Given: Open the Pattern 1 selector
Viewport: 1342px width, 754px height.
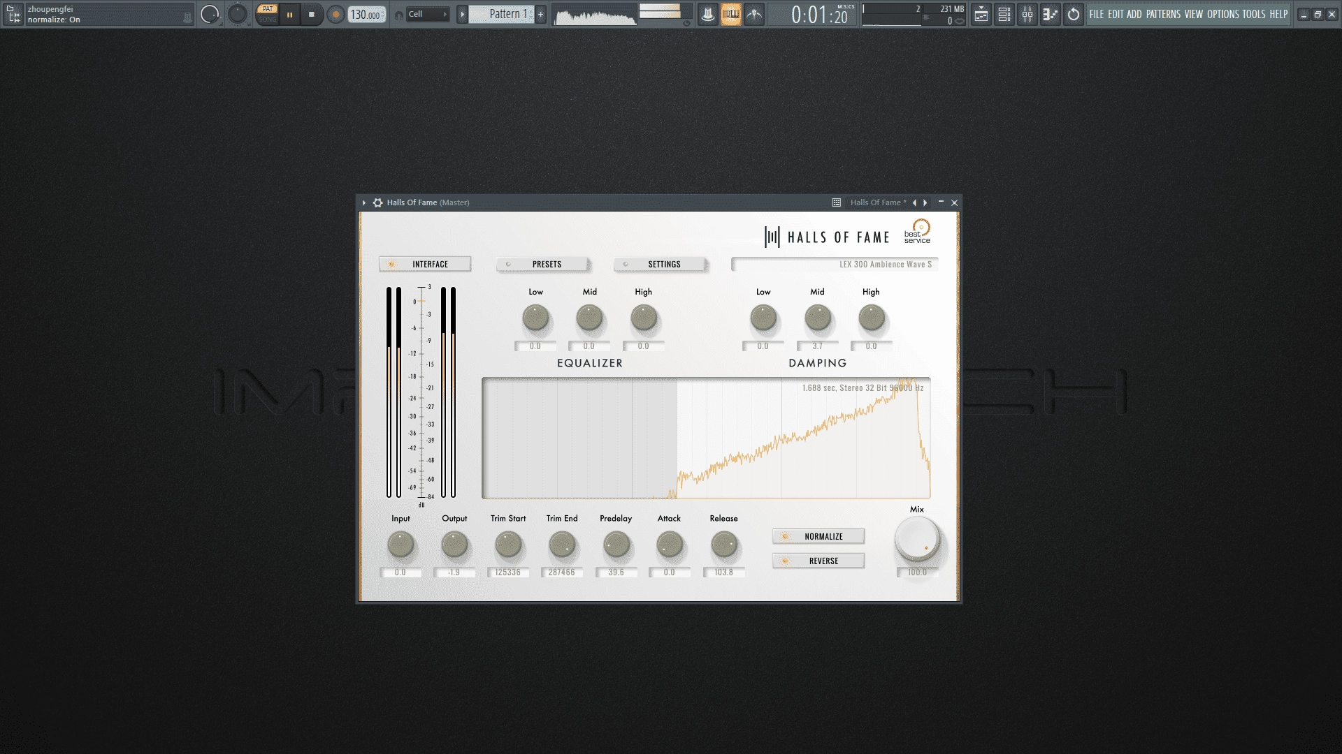Looking at the screenshot, I should pos(502,14).
